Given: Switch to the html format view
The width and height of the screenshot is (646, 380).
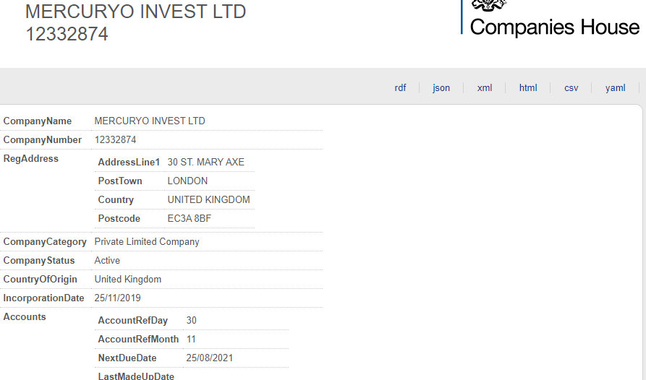Looking at the screenshot, I should [x=528, y=88].
